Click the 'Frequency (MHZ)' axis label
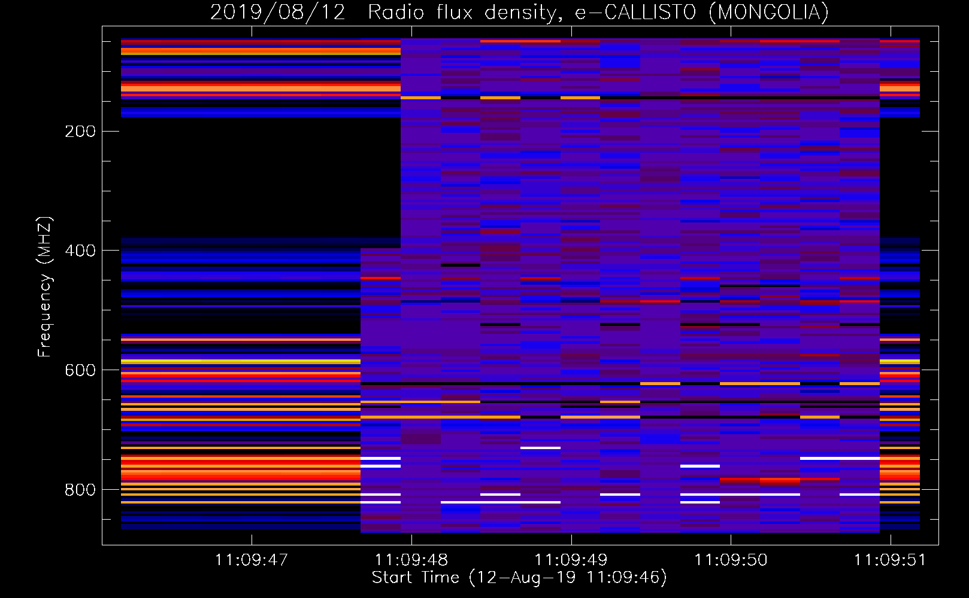Image resolution: width=969 pixels, height=598 pixels. 45,286
